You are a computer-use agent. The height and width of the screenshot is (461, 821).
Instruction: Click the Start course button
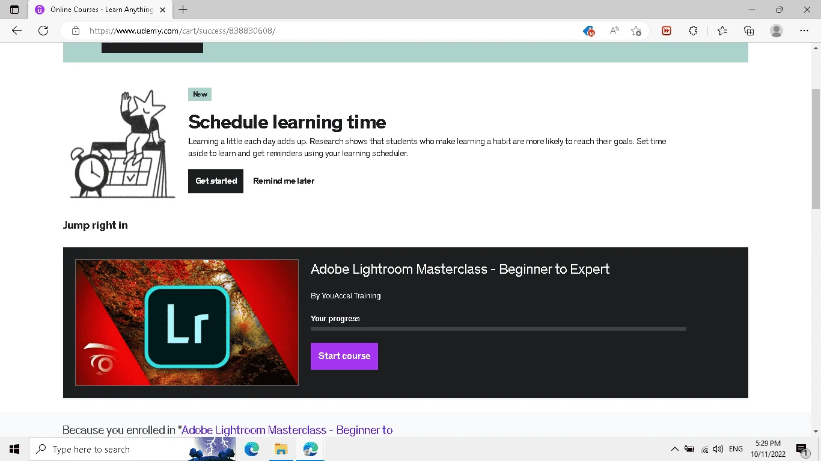point(344,356)
